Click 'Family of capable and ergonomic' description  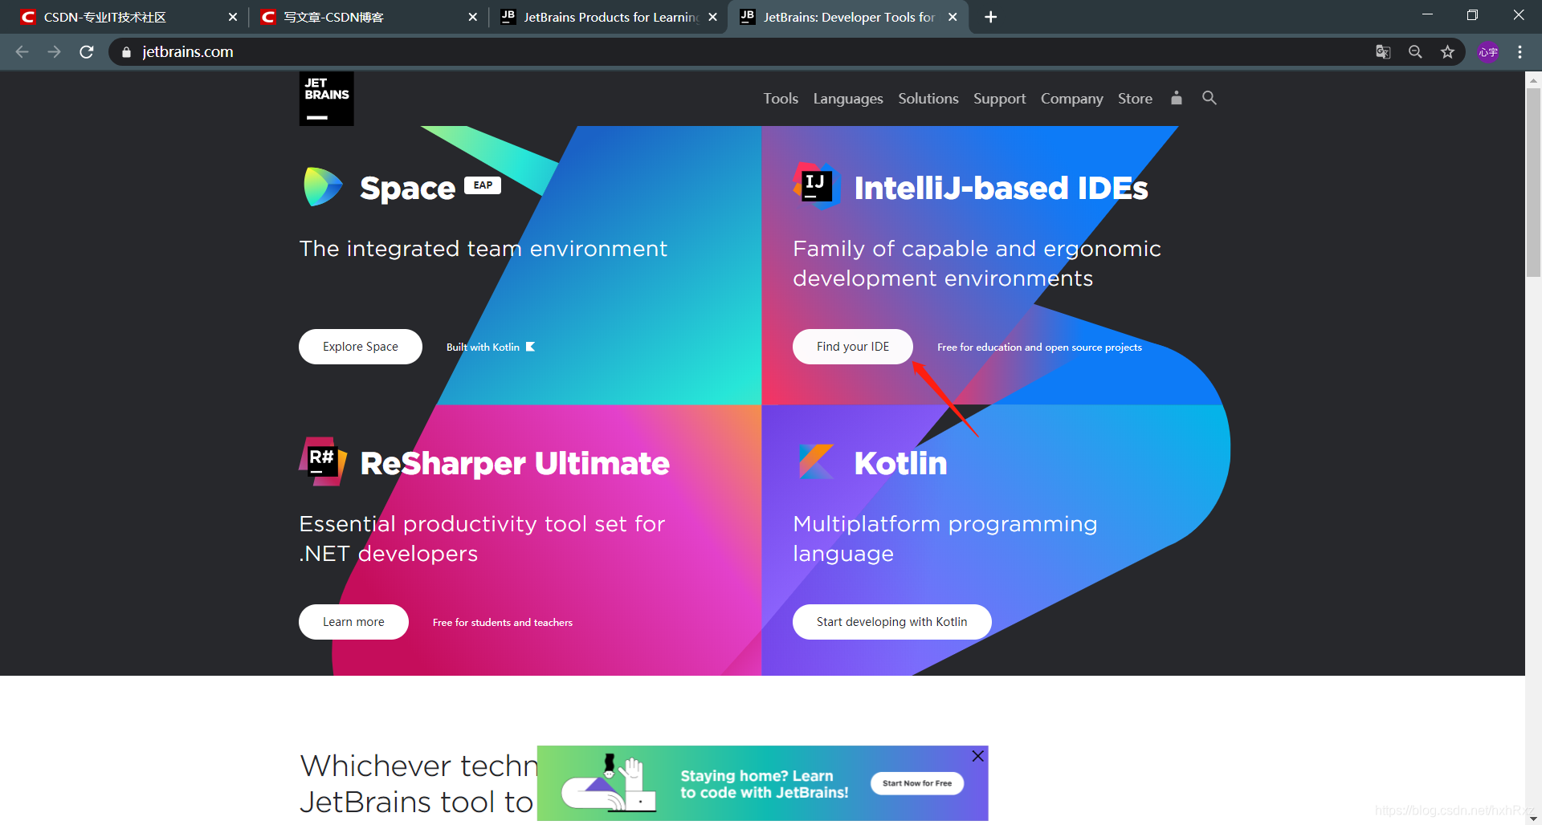point(977,263)
